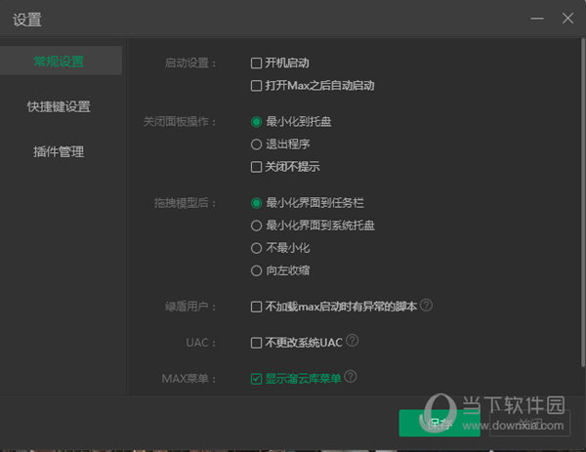The image size is (586, 452).
Task: Minimize the 设置 window
Action: [537, 19]
